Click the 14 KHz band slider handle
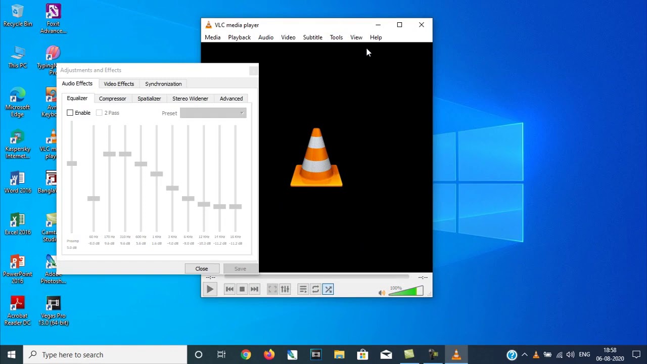The width and height of the screenshot is (647, 364). pos(219,206)
